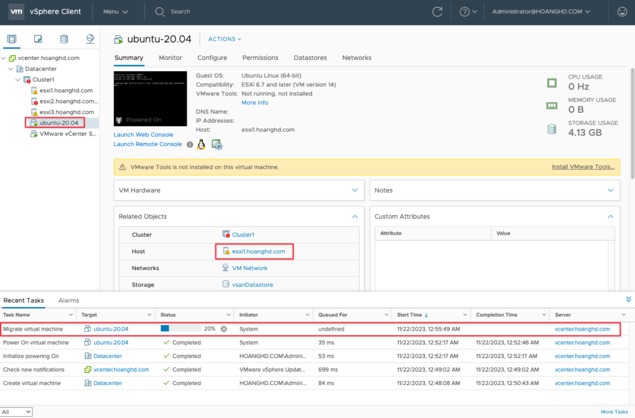Open VM Network link
Screen dimensions: 635x418
pos(250,268)
